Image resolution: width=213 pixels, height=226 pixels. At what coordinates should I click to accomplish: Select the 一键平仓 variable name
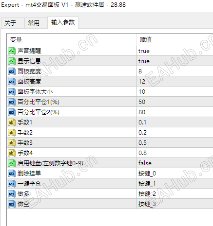click(29, 184)
